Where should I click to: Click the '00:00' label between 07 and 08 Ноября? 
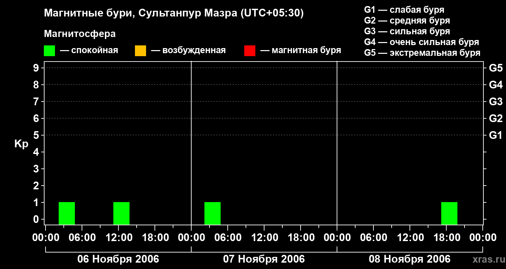click(x=337, y=238)
